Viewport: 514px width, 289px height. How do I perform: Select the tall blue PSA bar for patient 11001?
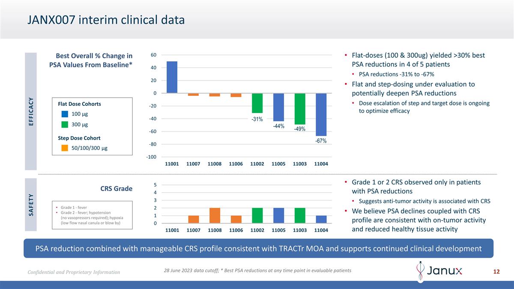[x=172, y=77]
